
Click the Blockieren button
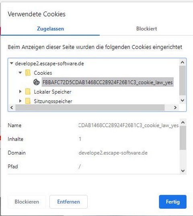tap(27, 202)
